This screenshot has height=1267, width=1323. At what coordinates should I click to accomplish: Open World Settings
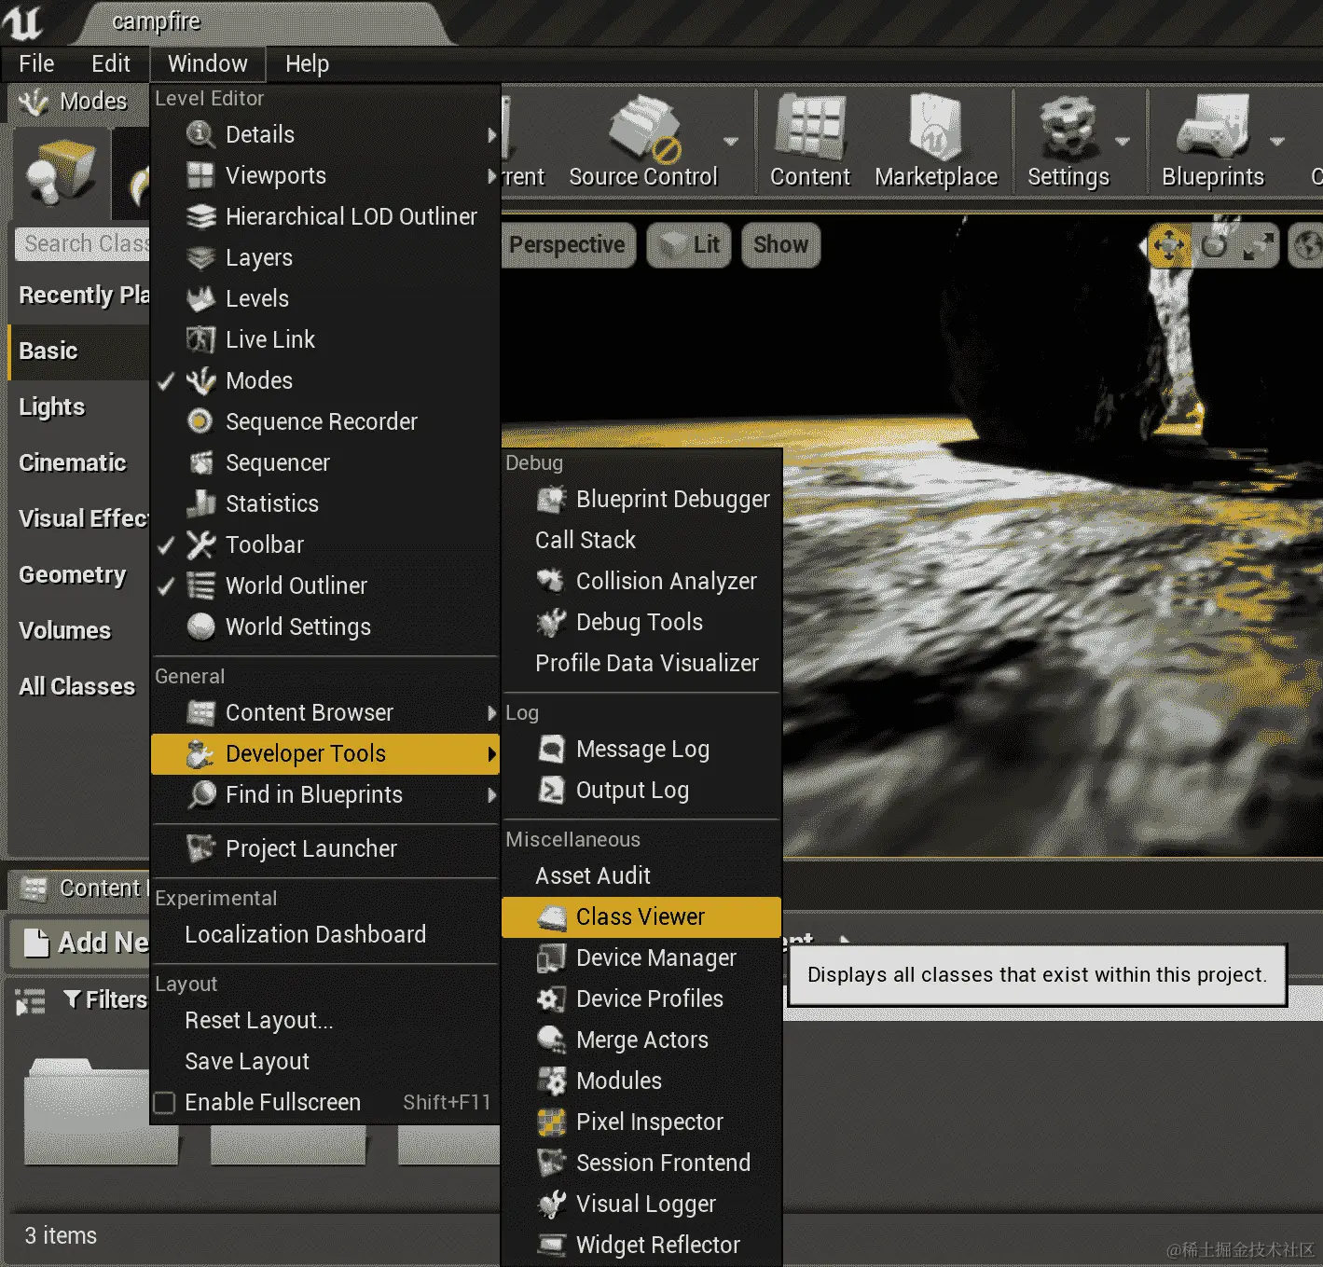(x=325, y=627)
